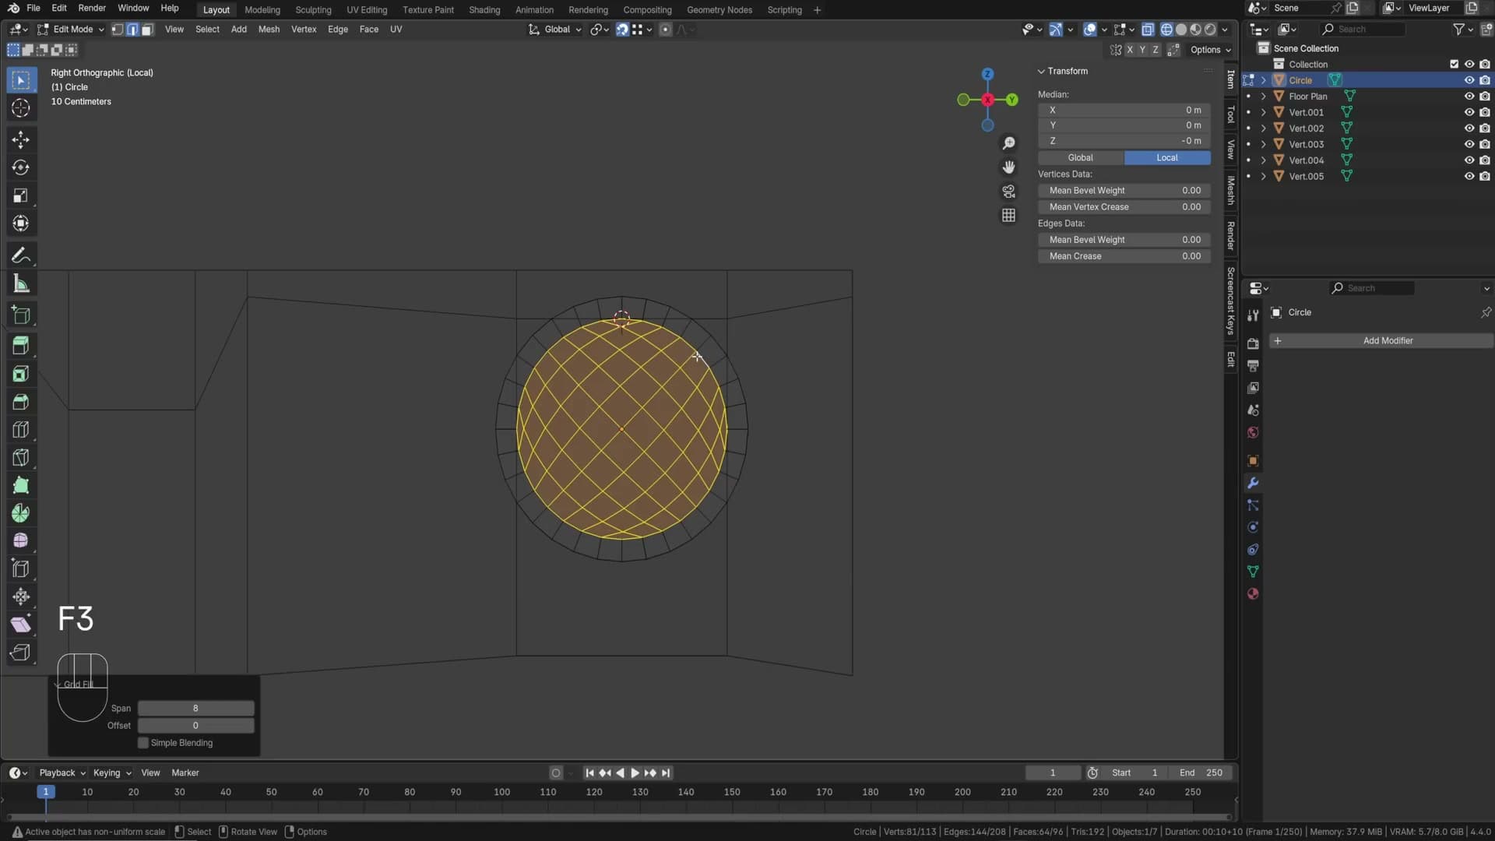Select the Transform tool
The image size is (1495, 841).
pyautogui.click(x=21, y=223)
